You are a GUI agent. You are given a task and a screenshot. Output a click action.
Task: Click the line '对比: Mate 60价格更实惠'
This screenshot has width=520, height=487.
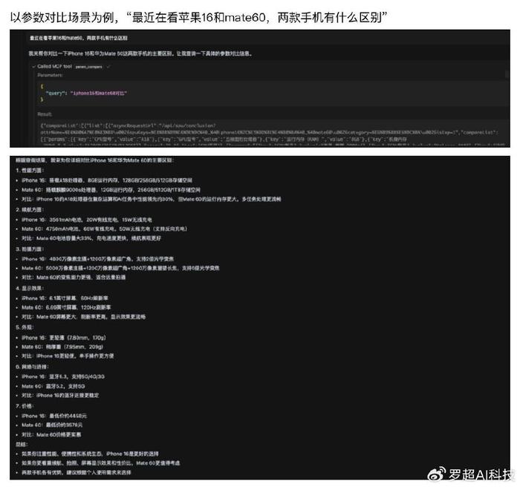[51, 434]
